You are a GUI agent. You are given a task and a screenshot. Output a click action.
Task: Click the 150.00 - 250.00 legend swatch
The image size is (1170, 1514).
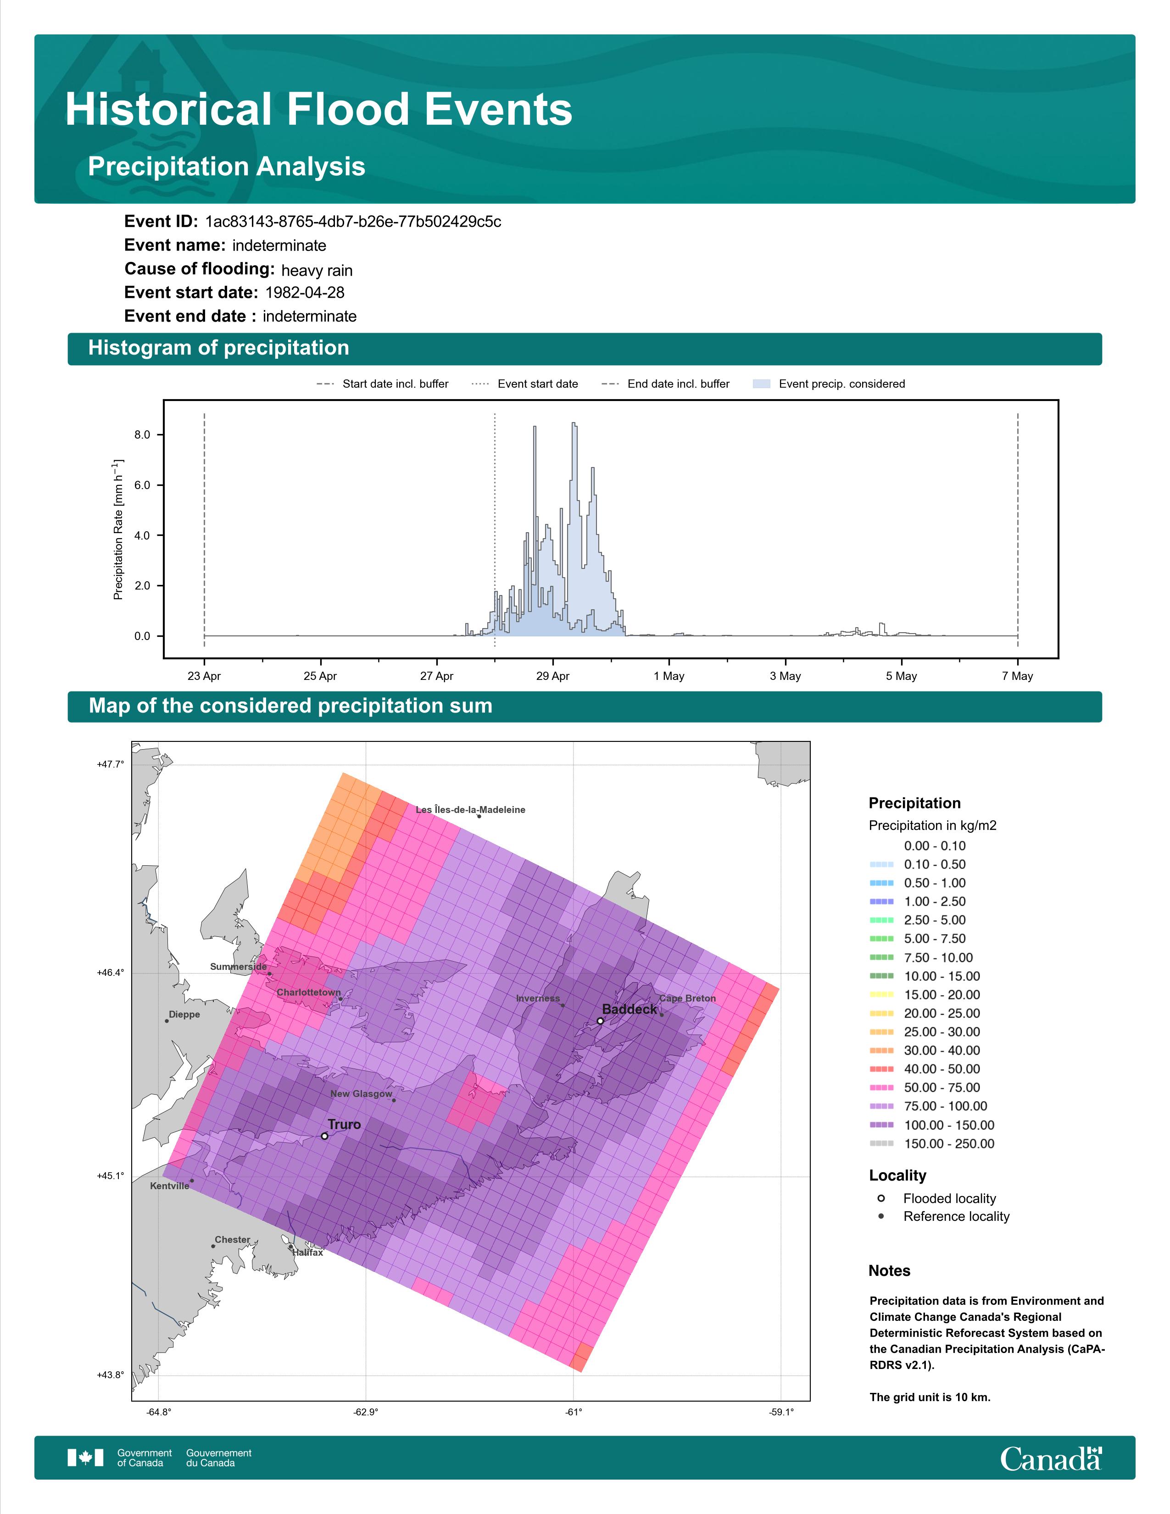882,1144
